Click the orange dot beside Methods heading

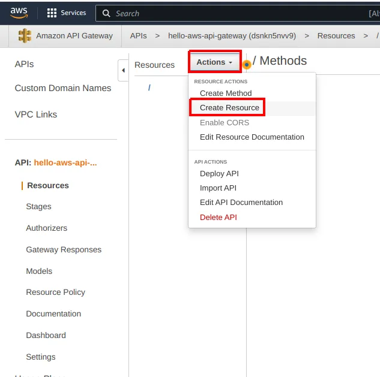tap(247, 65)
